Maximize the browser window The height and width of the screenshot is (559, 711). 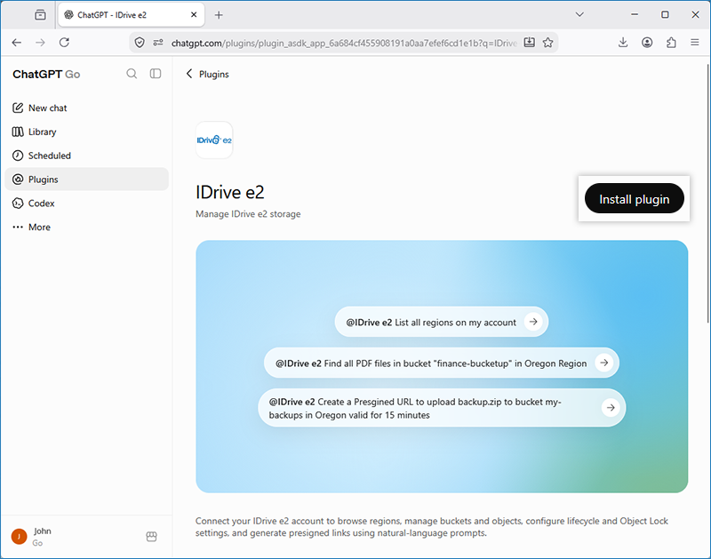click(665, 14)
